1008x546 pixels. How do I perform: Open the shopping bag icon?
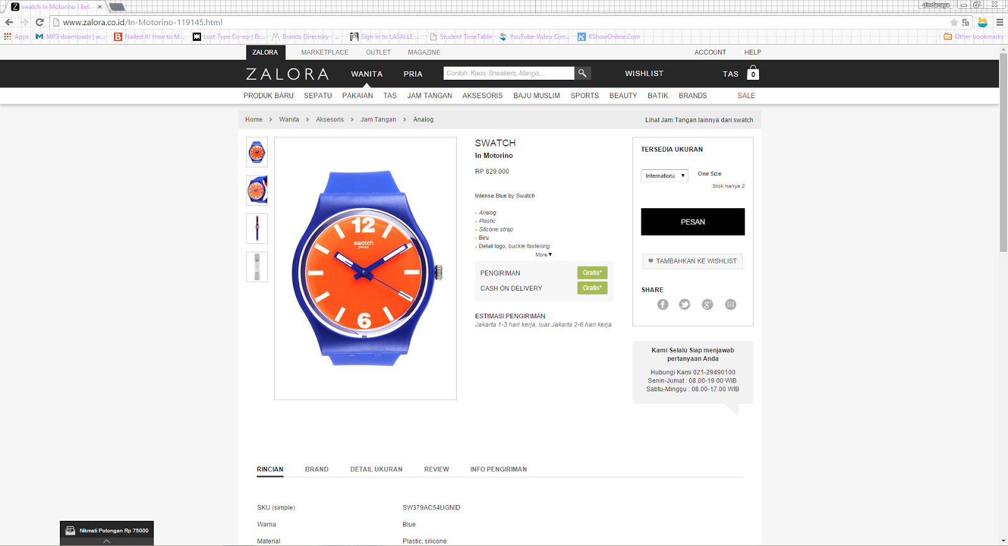pos(753,73)
